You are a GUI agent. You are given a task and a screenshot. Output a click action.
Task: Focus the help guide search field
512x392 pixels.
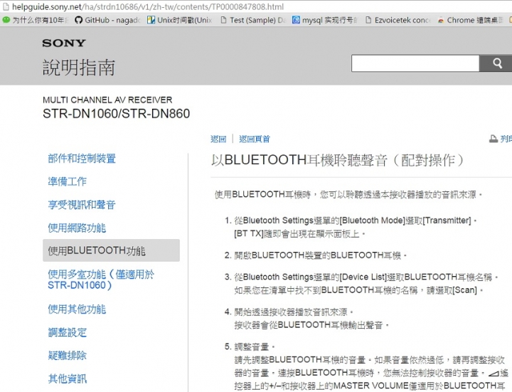(x=415, y=63)
